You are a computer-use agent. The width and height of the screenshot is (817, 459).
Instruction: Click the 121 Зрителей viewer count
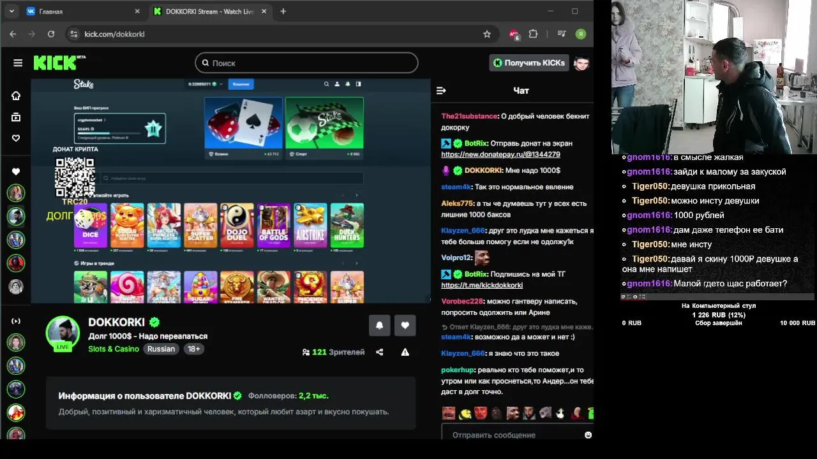coord(333,352)
